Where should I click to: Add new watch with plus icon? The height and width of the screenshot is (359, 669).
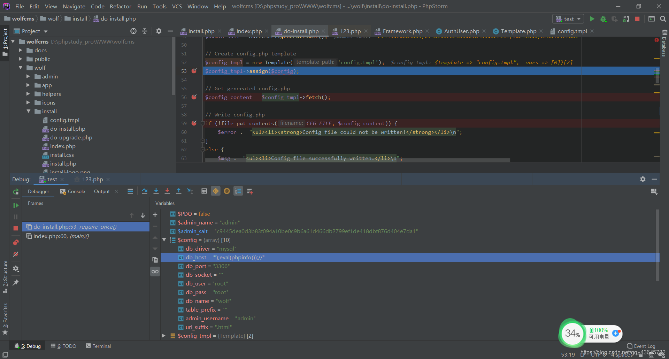[x=155, y=215]
